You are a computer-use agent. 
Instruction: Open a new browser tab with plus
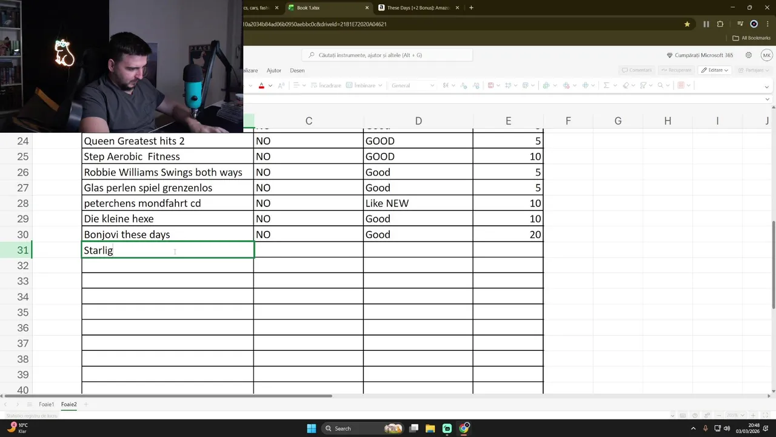(x=471, y=8)
